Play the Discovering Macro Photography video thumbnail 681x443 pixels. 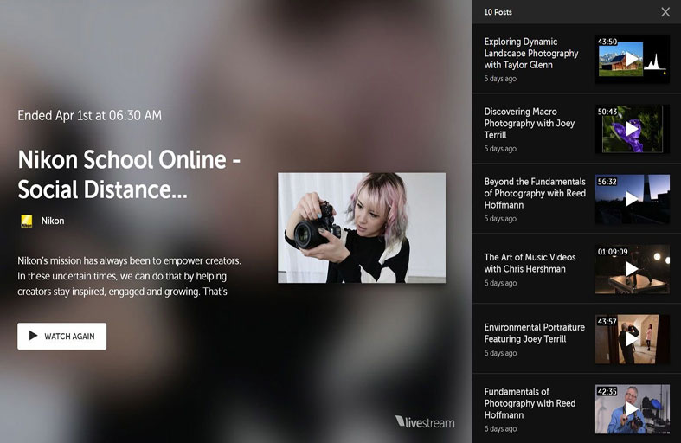tap(632, 129)
